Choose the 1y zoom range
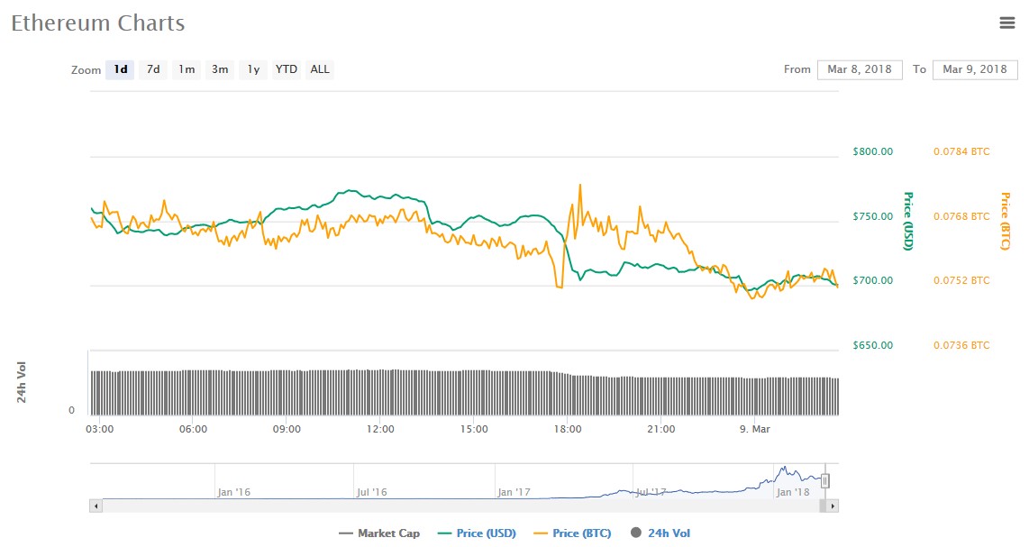This screenshot has width=1029, height=547. (253, 69)
